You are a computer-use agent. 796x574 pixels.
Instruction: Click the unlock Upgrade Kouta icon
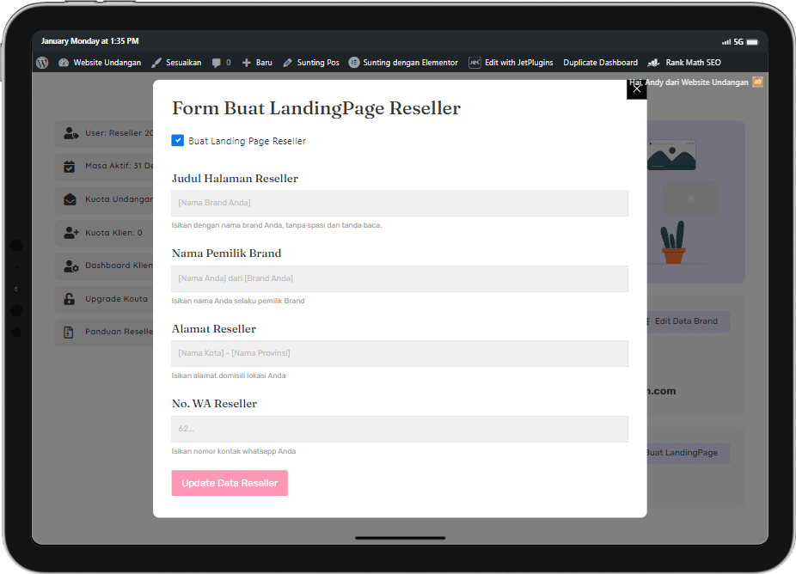click(69, 299)
